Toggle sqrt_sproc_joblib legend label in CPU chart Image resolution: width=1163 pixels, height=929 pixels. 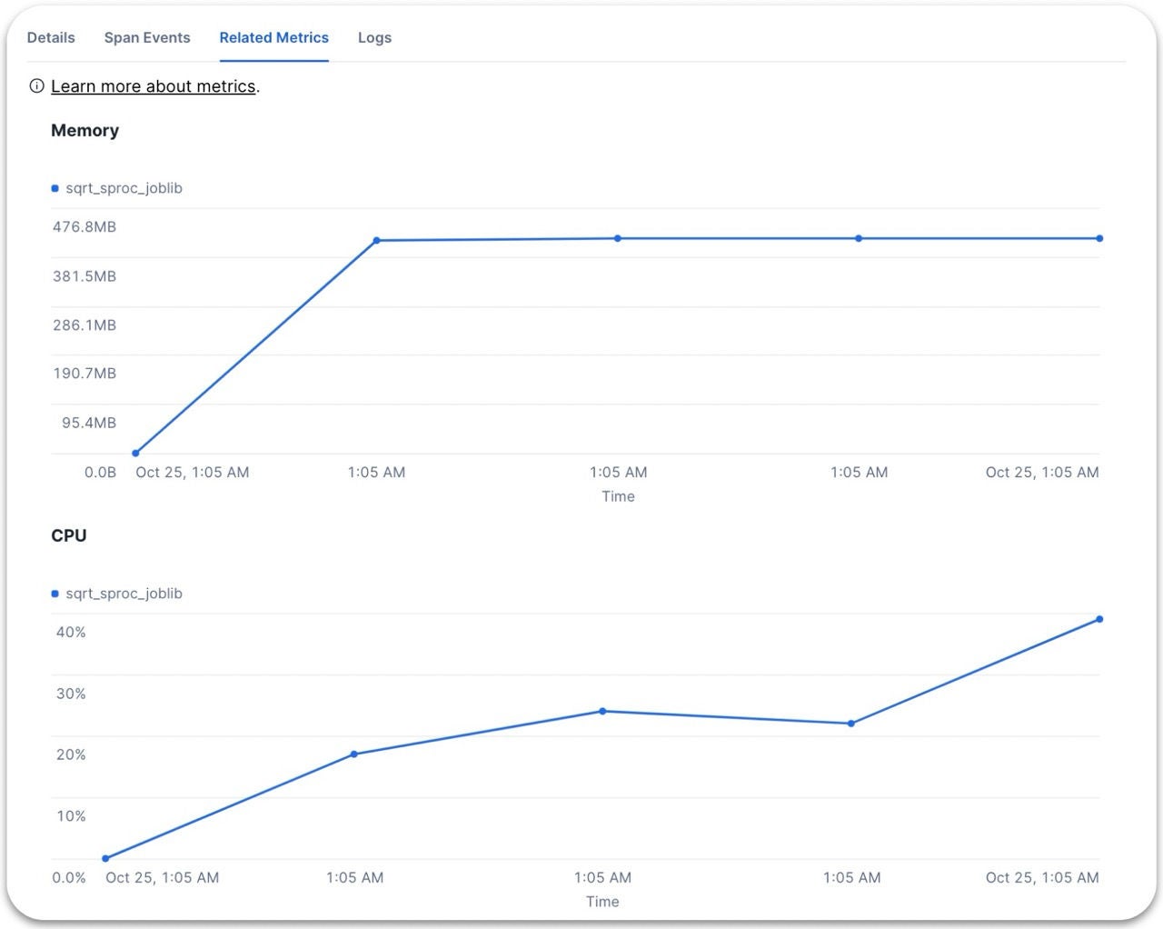pyautogui.click(x=124, y=594)
